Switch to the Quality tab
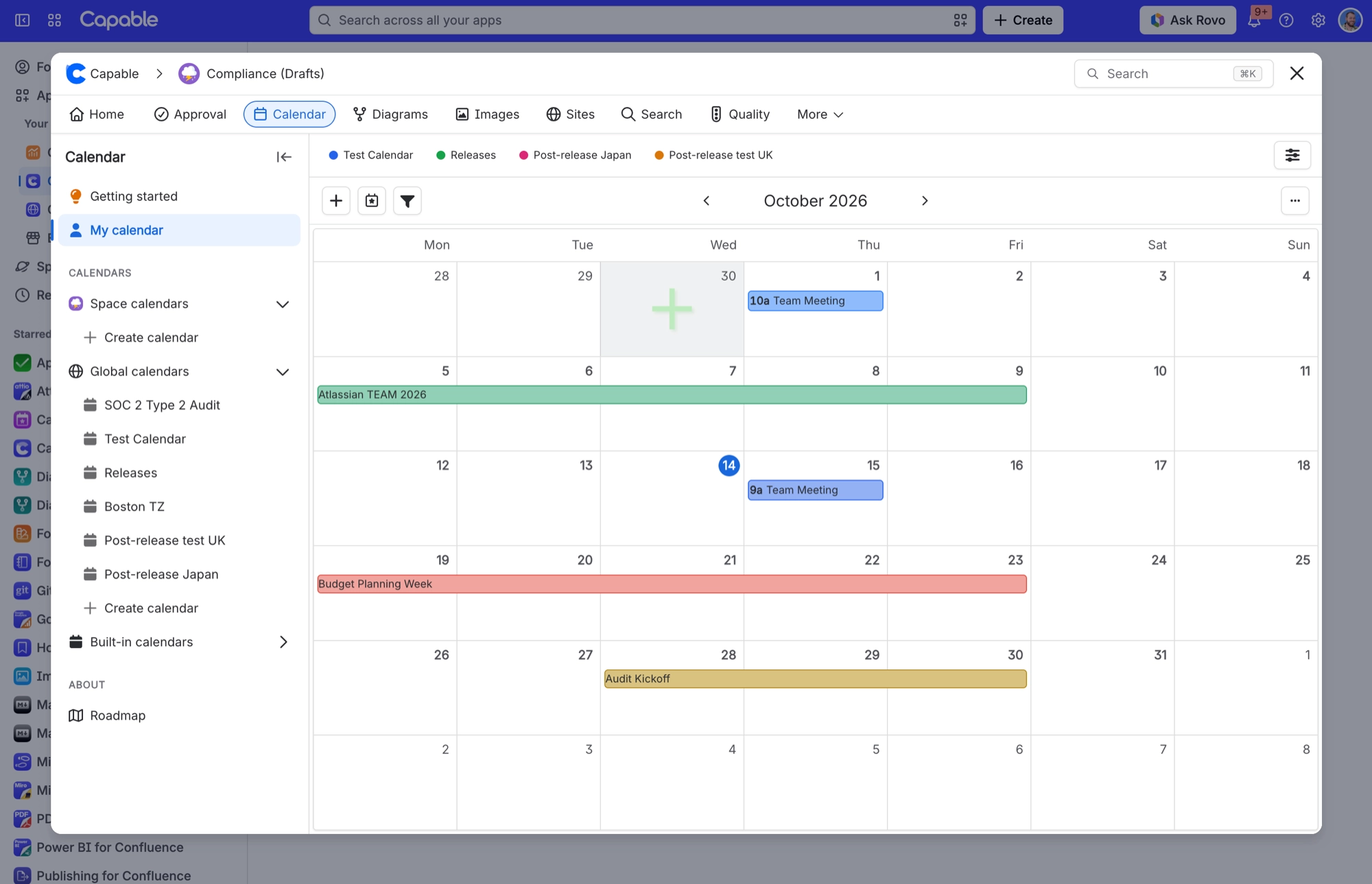 pos(740,115)
